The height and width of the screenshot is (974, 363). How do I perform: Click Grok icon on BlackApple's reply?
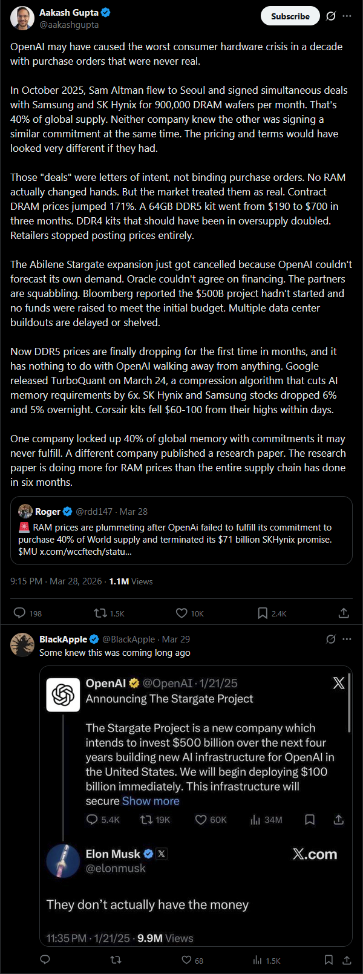(331, 639)
